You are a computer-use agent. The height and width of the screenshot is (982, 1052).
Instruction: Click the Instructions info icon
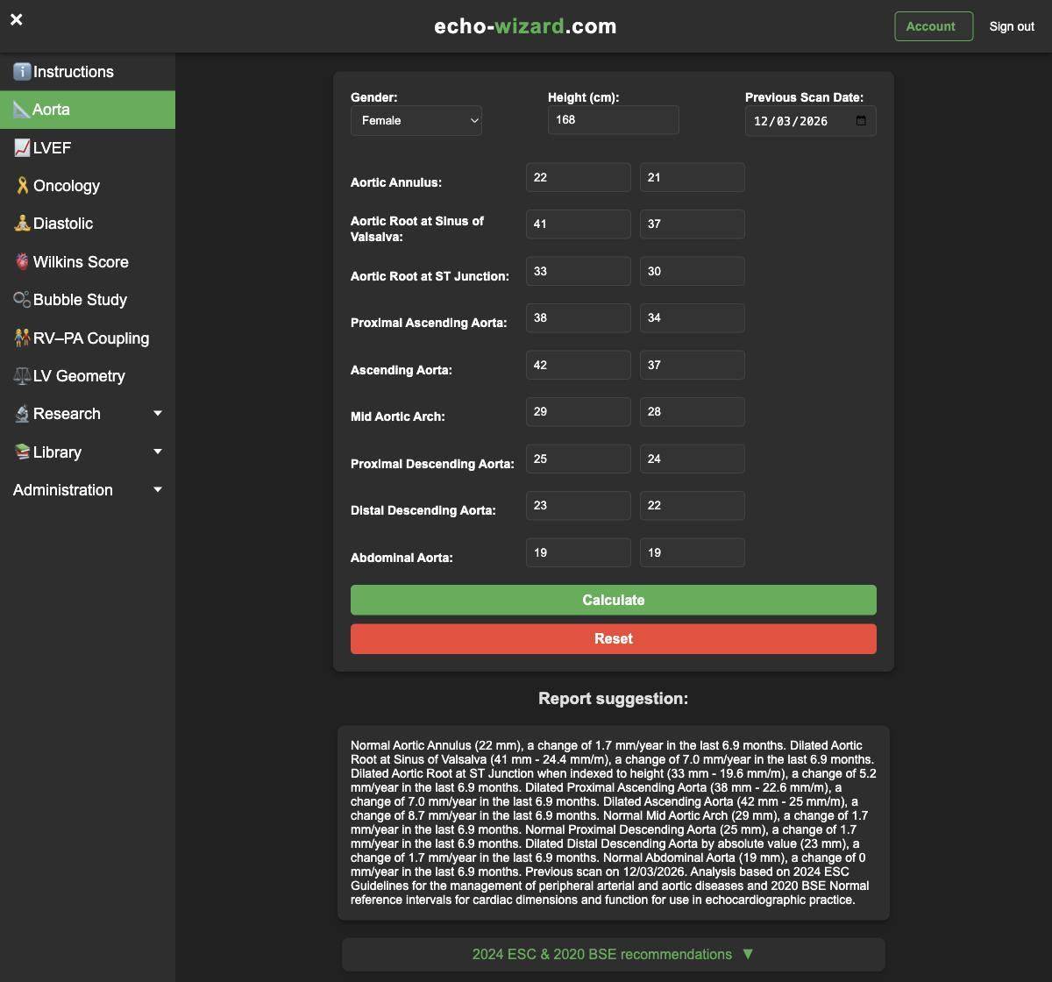point(22,72)
